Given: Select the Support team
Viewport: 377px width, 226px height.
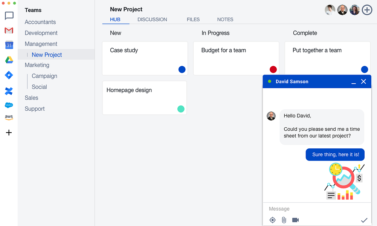Looking at the screenshot, I should tap(35, 109).
